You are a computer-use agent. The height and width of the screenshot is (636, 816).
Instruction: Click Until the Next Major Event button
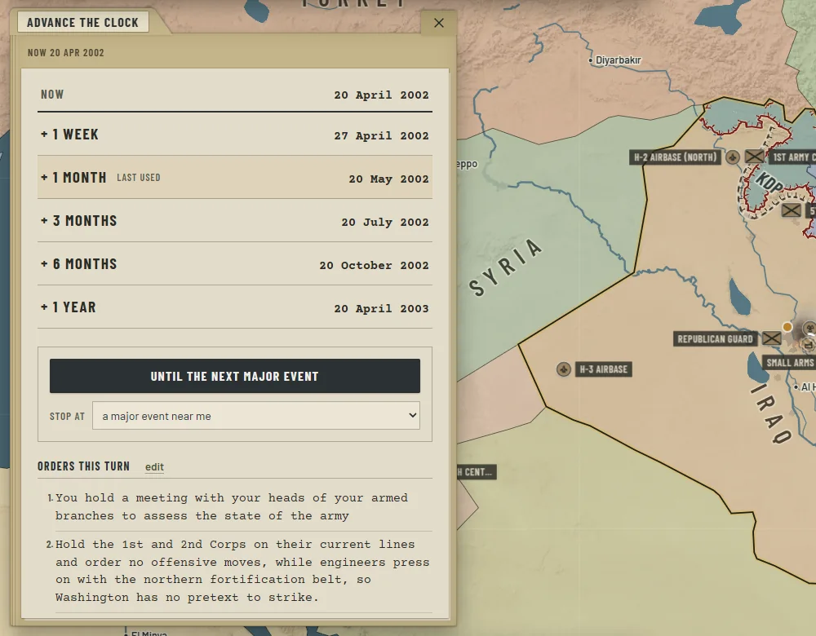tap(235, 376)
